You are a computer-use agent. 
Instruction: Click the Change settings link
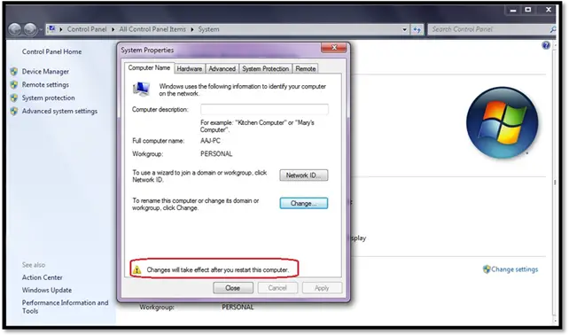[515, 269]
